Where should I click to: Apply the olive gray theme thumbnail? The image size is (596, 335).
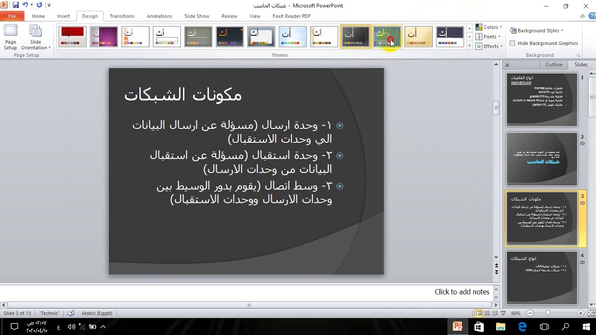tap(198, 37)
